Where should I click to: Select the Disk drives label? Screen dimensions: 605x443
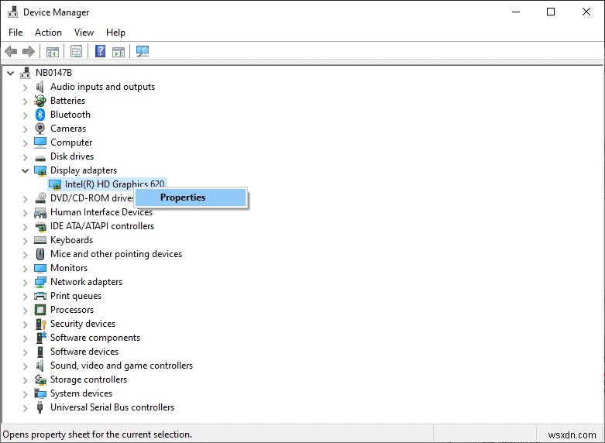[x=72, y=156]
